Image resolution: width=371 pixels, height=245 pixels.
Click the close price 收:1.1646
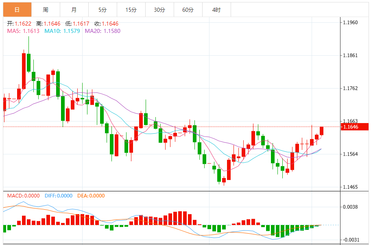pos(106,24)
